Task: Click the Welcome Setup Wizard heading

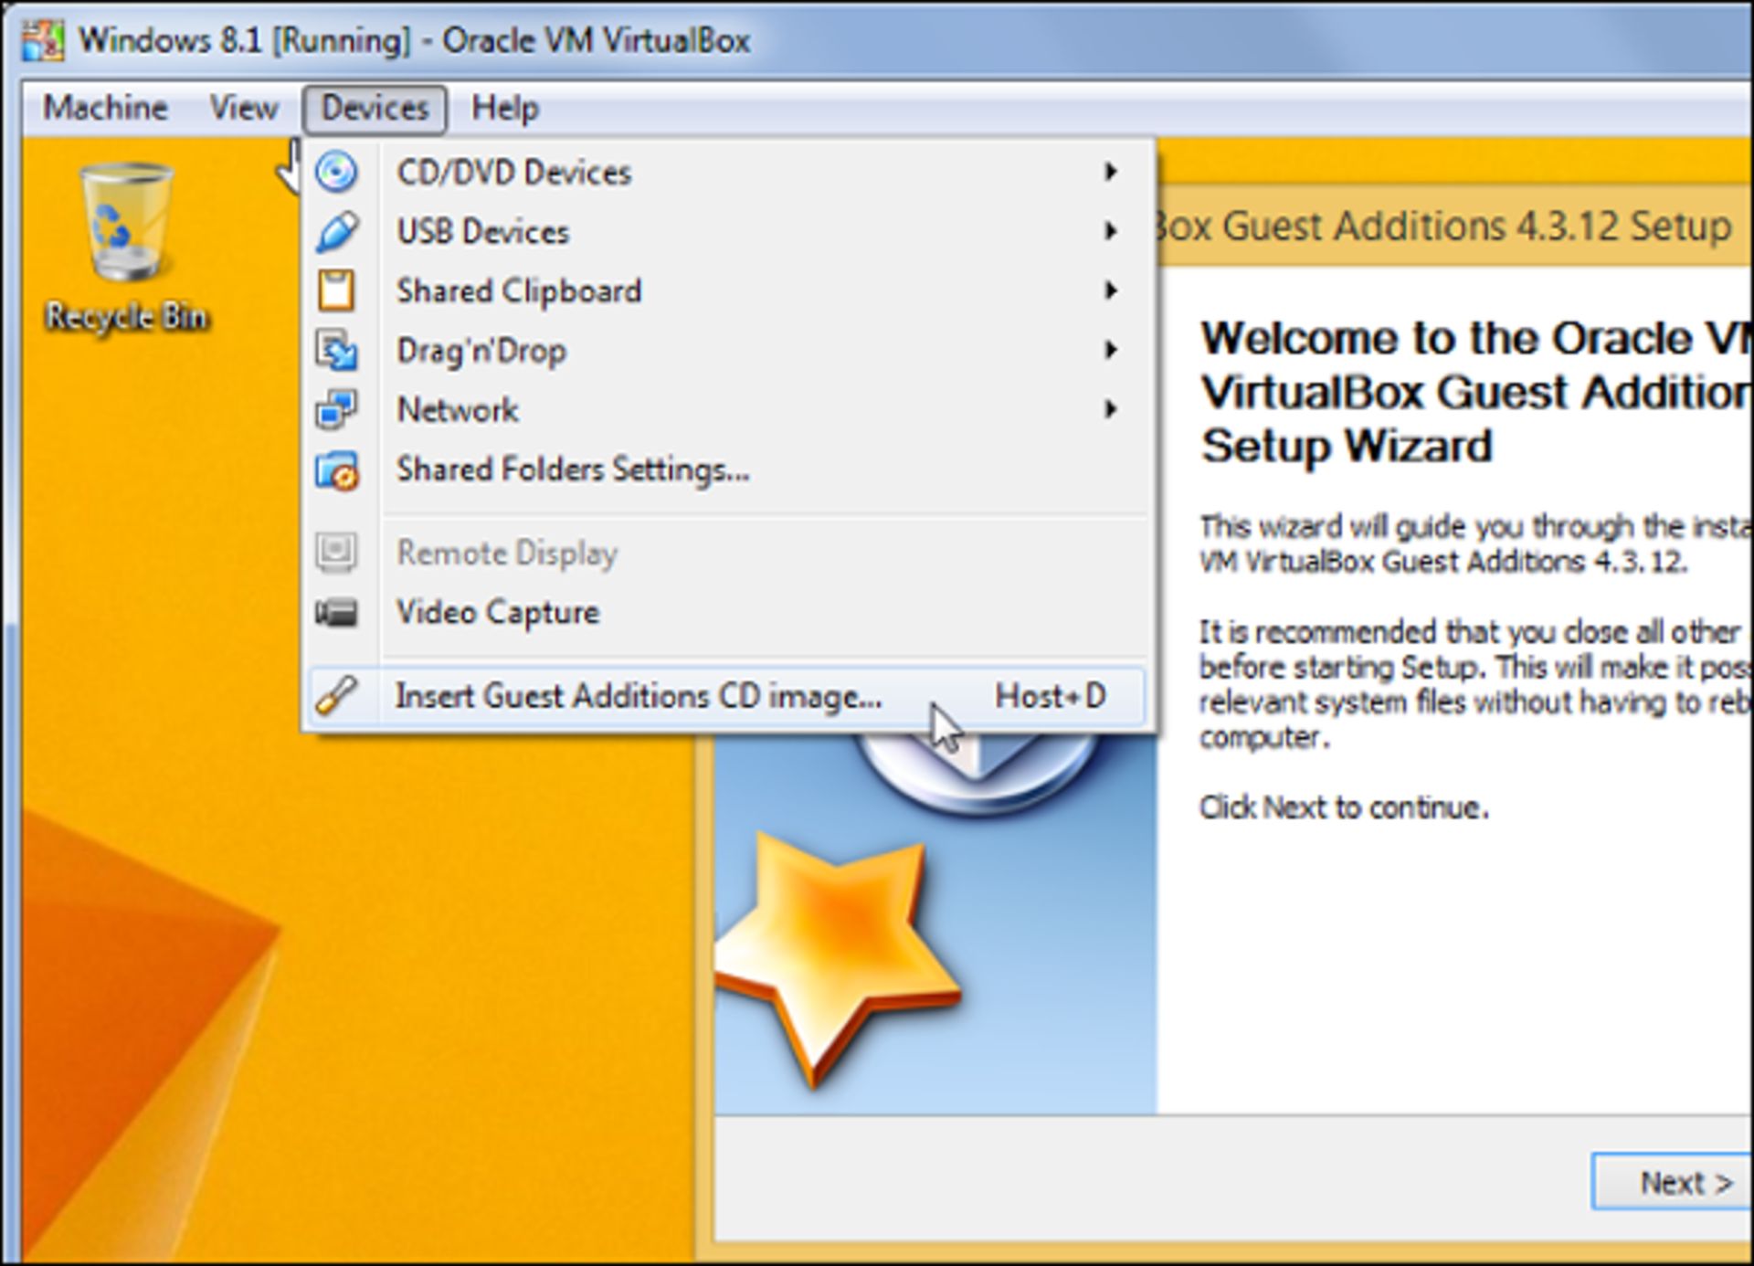Action: click(1476, 393)
